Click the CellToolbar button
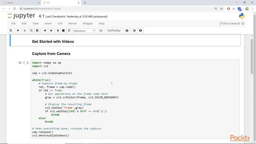 (114, 30)
